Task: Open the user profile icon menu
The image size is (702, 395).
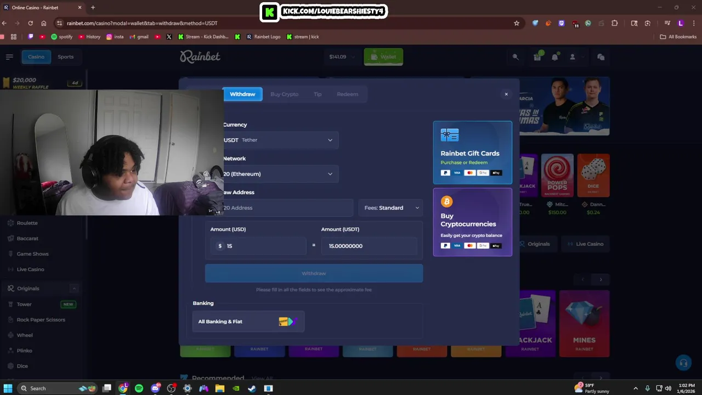Action: tap(573, 57)
